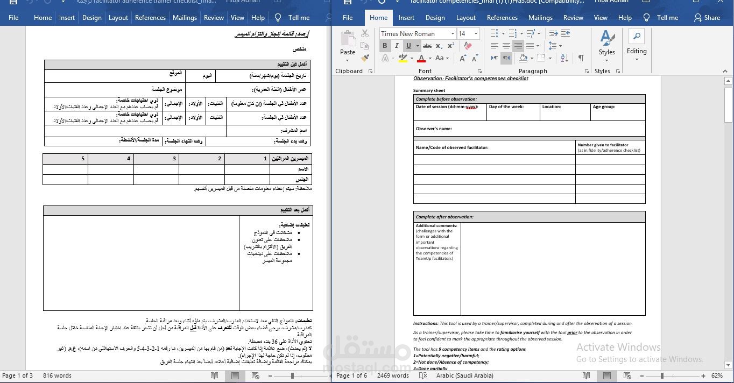Click the Multilevel List icon
The height and width of the screenshot is (383, 734).
click(x=530, y=33)
